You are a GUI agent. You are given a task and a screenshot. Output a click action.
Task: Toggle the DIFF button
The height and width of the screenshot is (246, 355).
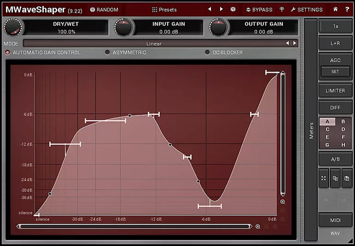[335, 107]
